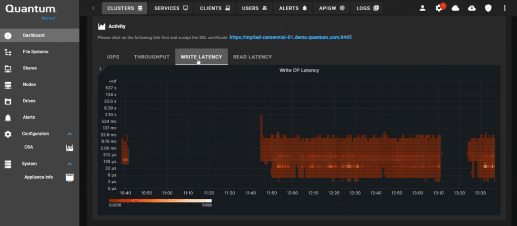The width and height of the screenshot is (517, 226).
Task: Click the 0.0218 legend minimum value
Action: click(x=114, y=205)
